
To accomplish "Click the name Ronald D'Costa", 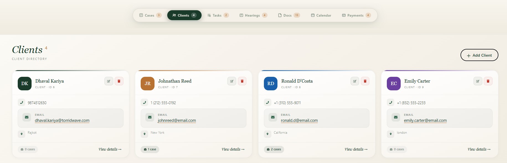I will [x=297, y=81].
